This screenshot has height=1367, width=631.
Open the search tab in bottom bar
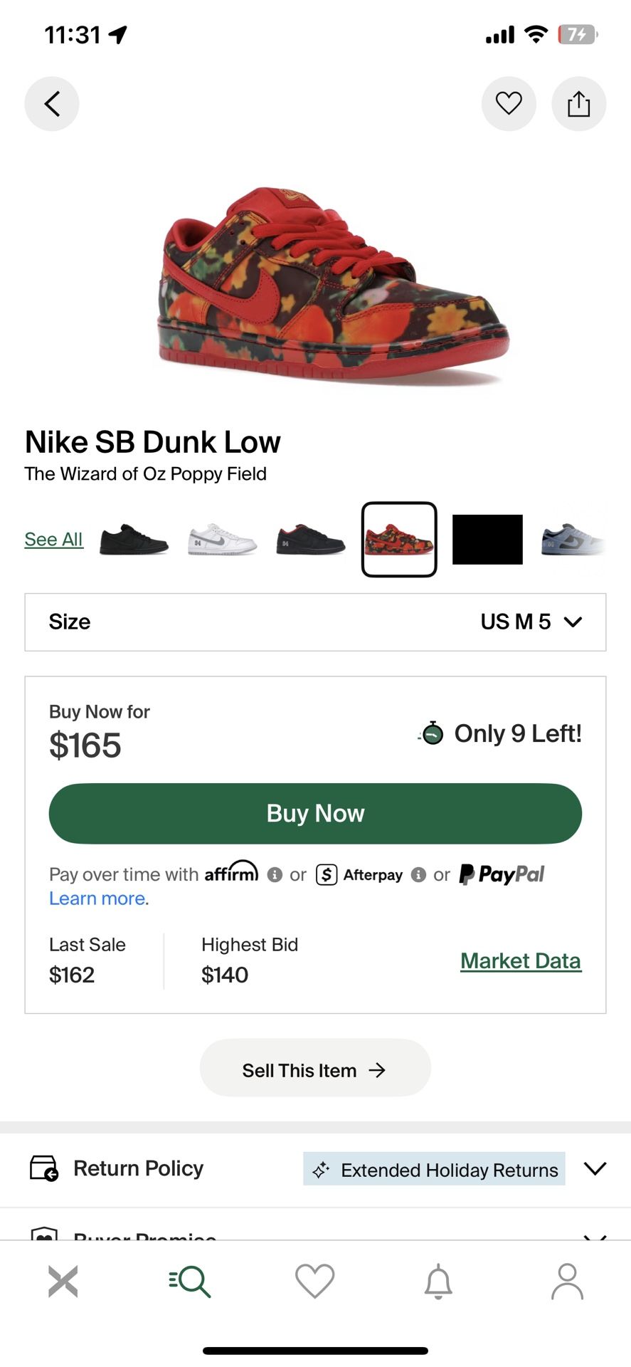coord(189,1282)
